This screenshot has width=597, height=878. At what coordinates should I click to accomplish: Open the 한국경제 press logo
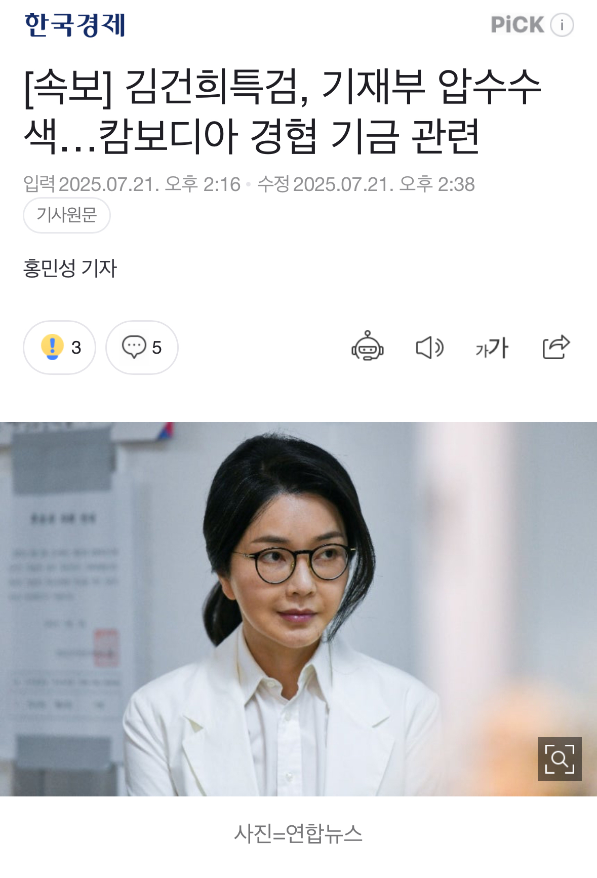(75, 25)
